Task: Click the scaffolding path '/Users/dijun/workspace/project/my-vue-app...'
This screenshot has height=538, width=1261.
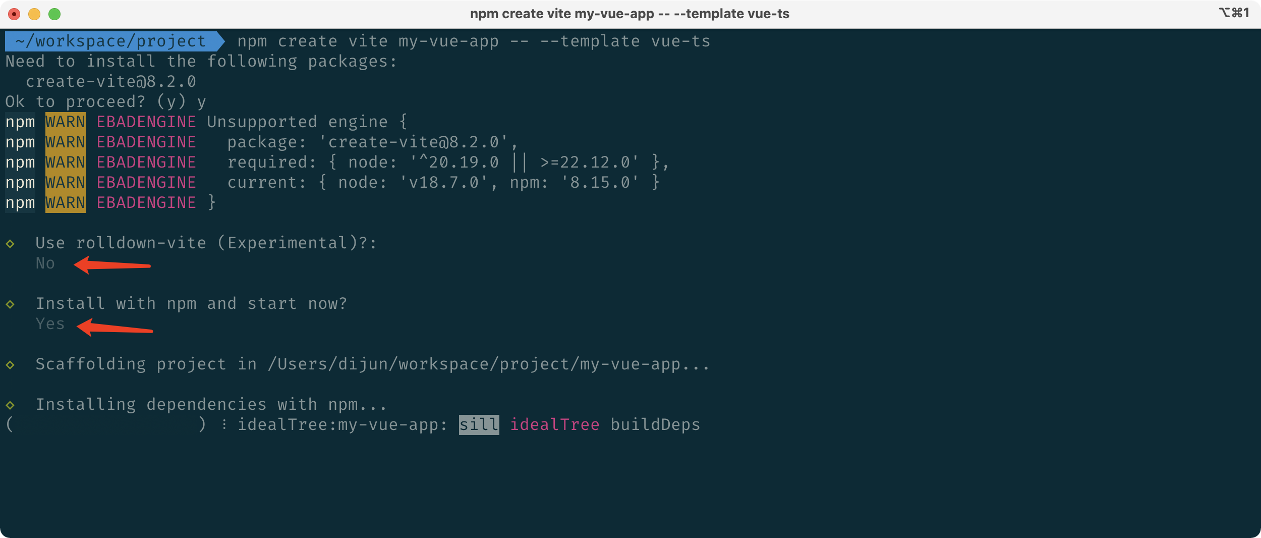Action: pyautogui.click(x=489, y=364)
